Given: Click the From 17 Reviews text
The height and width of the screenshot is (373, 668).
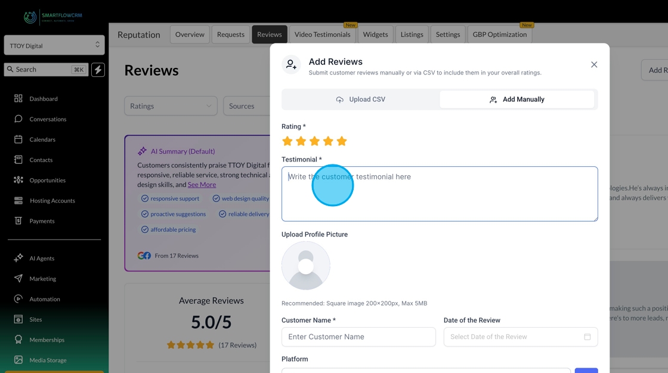Looking at the screenshot, I should coord(177,256).
